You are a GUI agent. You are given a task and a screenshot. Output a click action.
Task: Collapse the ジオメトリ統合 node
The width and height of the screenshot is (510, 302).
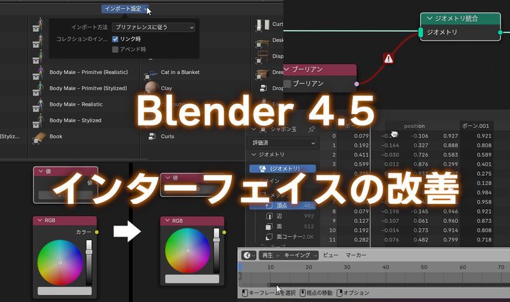429,18
